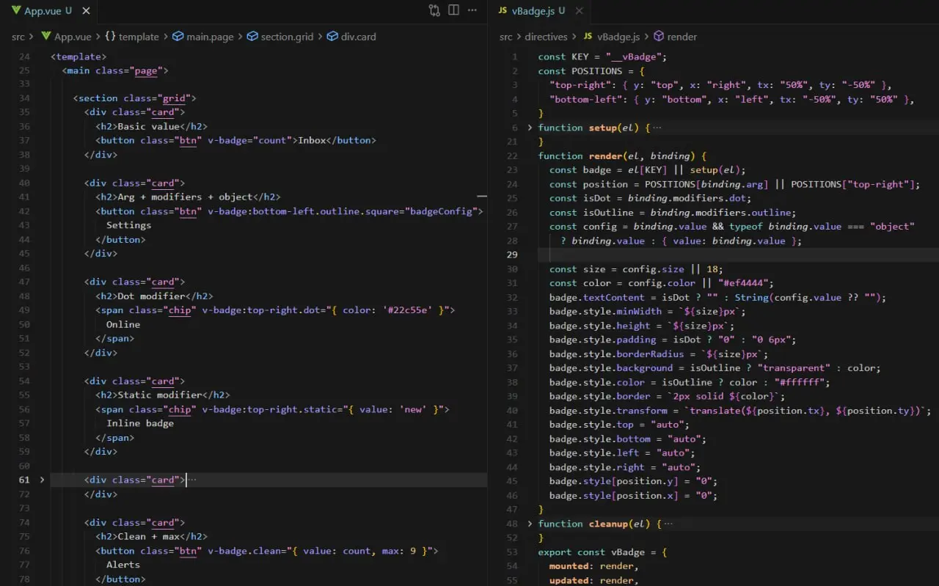Expand the collapsed setup function on line 6

point(530,127)
